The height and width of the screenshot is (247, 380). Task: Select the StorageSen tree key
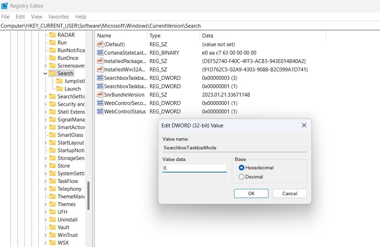(x=71, y=158)
